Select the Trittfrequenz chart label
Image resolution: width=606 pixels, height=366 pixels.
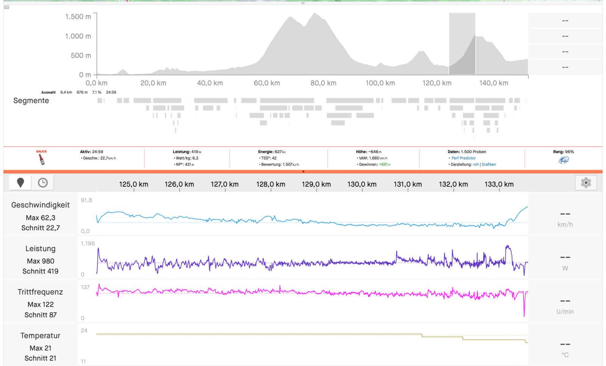click(41, 292)
